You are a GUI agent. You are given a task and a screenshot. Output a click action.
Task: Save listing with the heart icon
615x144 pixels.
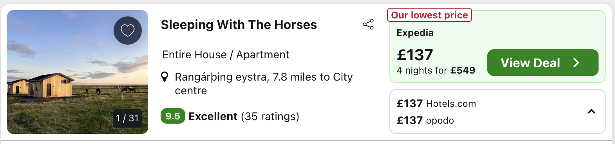(128, 31)
